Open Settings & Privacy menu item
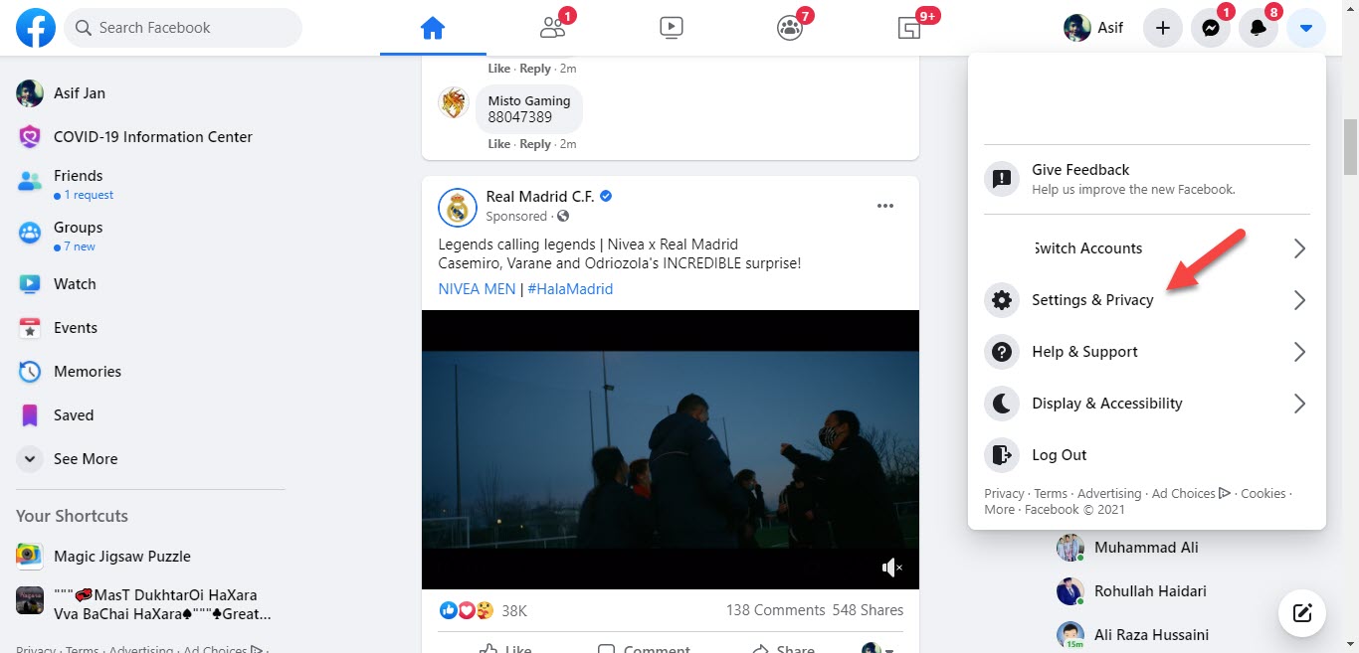The image size is (1359, 653). tap(1092, 300)
